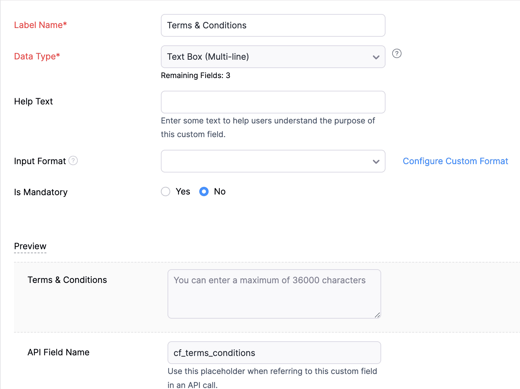
Task: Click the API Field Name label
Action: [58, 352]
